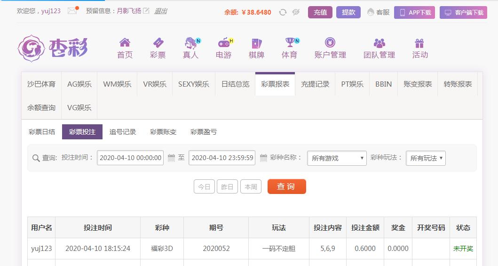The width and height of the screenshot is (498, 266).
Task: Select 彩票投注 sub-tab
Action: 82,132
